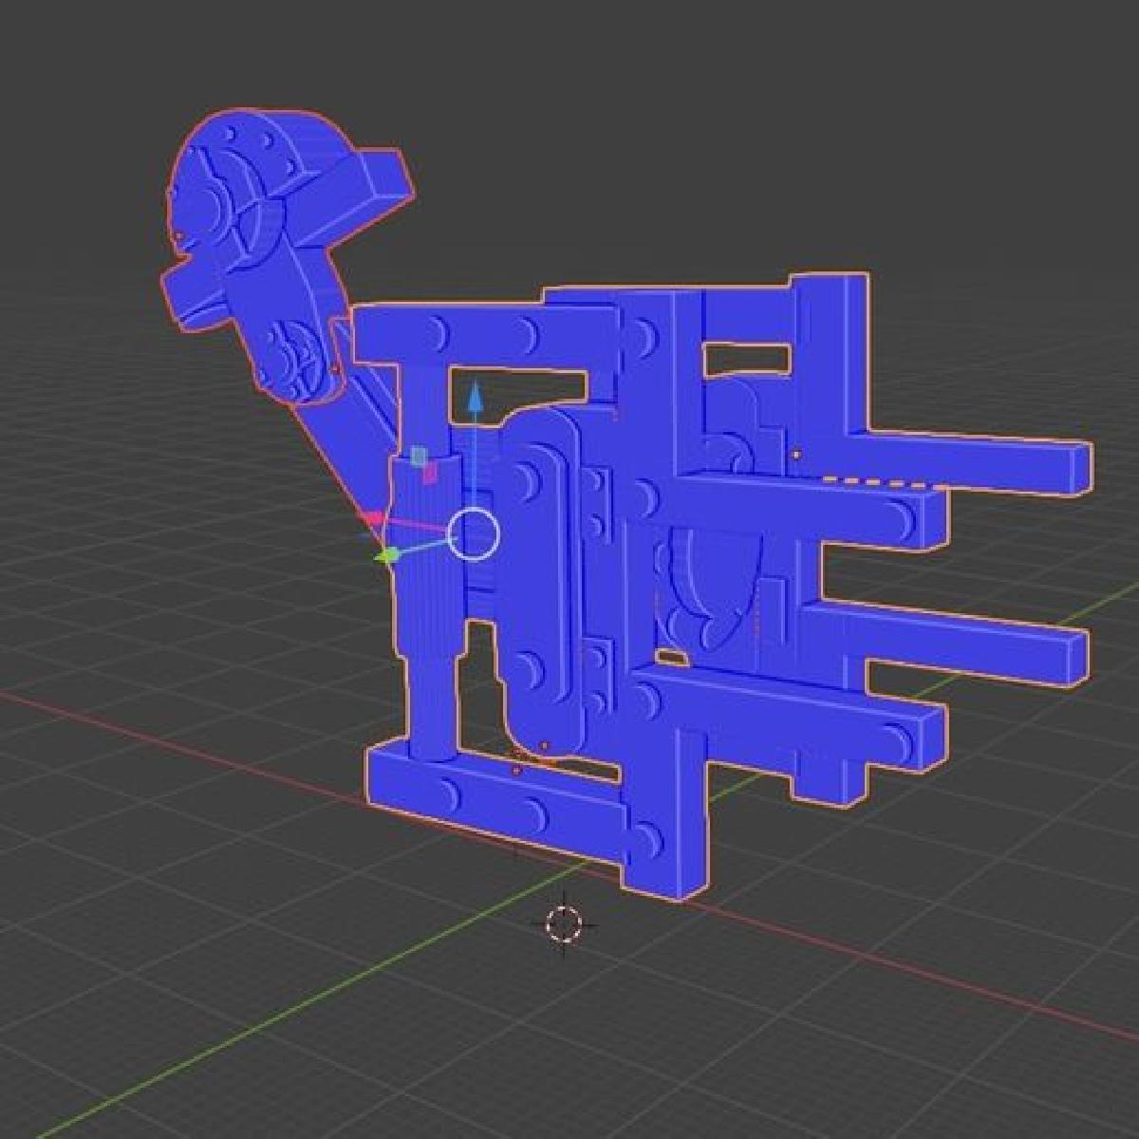1139x1139 pixels.
Task: Click the magenta plane handle square on gizmo
Action: (430, 473)
